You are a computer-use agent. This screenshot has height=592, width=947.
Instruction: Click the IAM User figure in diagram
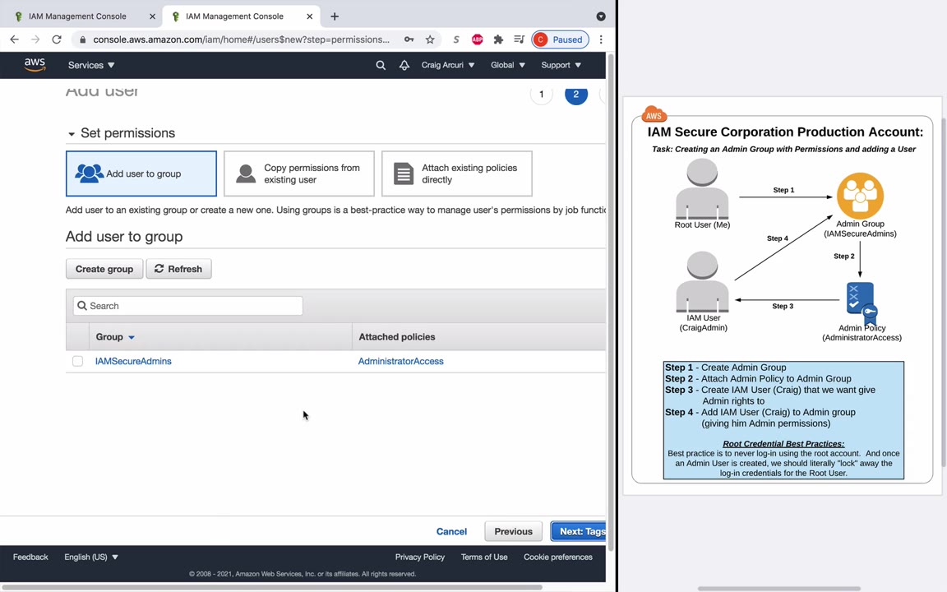coord(702,281)
